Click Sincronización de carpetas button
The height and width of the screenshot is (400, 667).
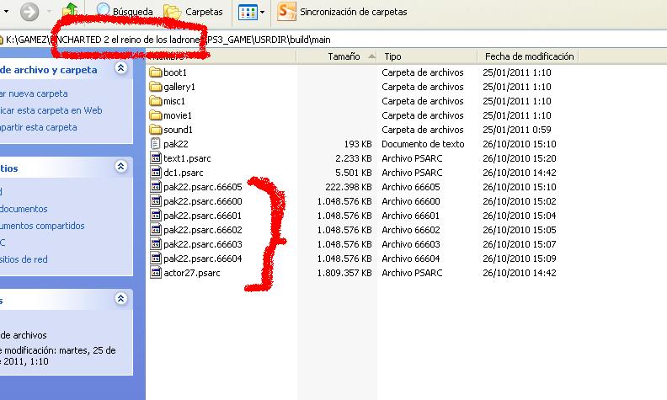click(x=342, y=12)
